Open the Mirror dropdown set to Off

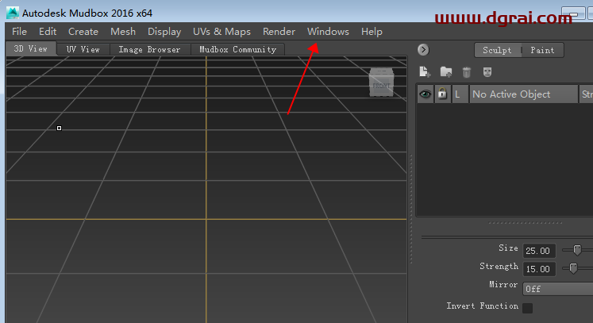coord(557,289)
